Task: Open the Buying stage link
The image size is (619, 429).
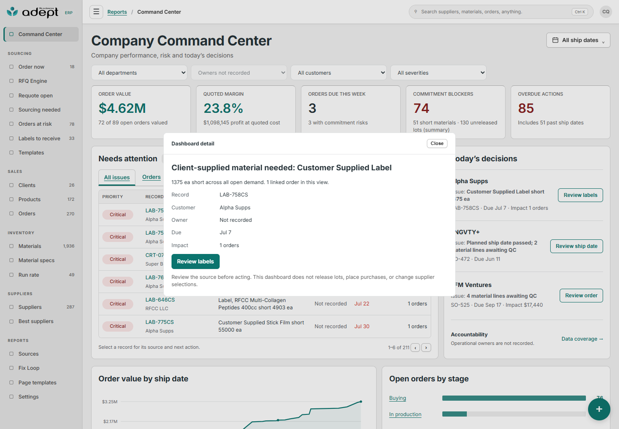Action: click(x=398, y=398)
